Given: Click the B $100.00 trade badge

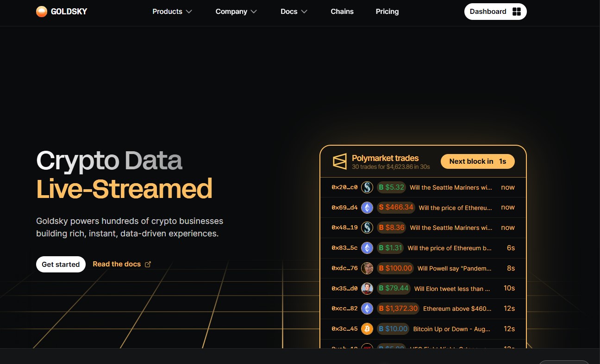Looking at the screenshot, I should (x=395, y=268).
